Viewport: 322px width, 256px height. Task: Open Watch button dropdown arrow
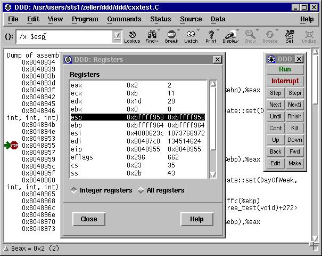click(198, 30)
